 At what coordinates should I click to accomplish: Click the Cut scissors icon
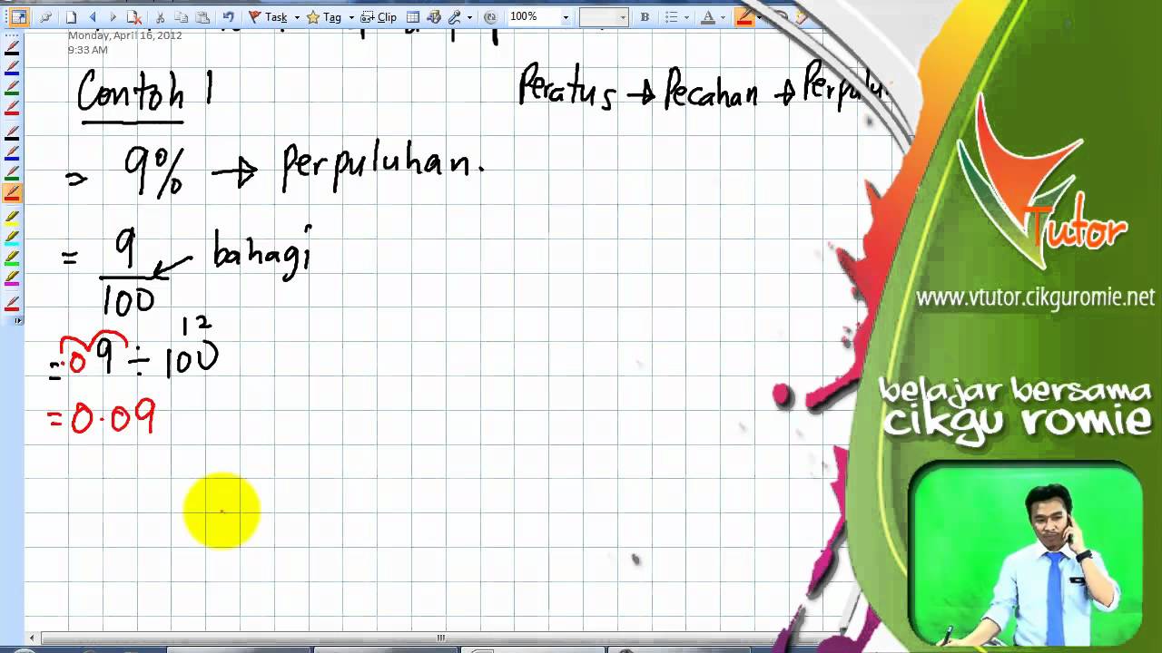click(x=160, y=17)
